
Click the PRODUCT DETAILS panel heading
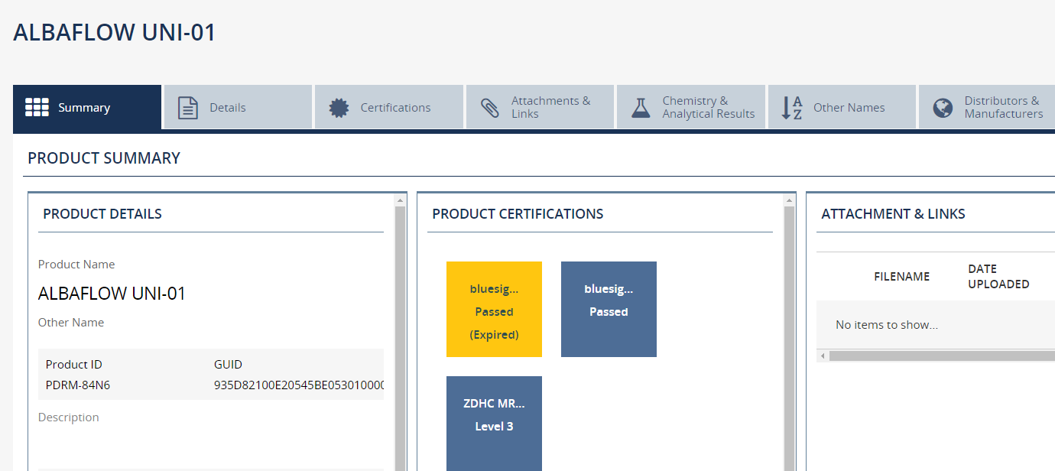102,214
